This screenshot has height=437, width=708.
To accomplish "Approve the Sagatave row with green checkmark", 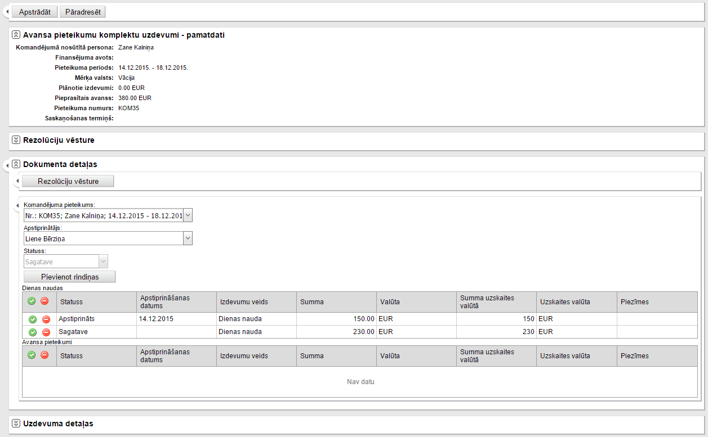I will click(x=33, y=332).
